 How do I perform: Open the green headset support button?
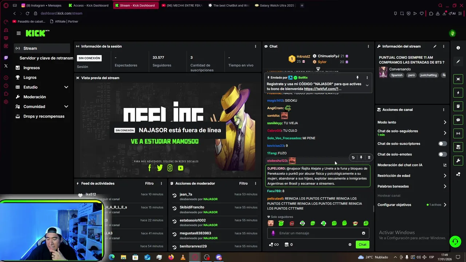point(455,241)
